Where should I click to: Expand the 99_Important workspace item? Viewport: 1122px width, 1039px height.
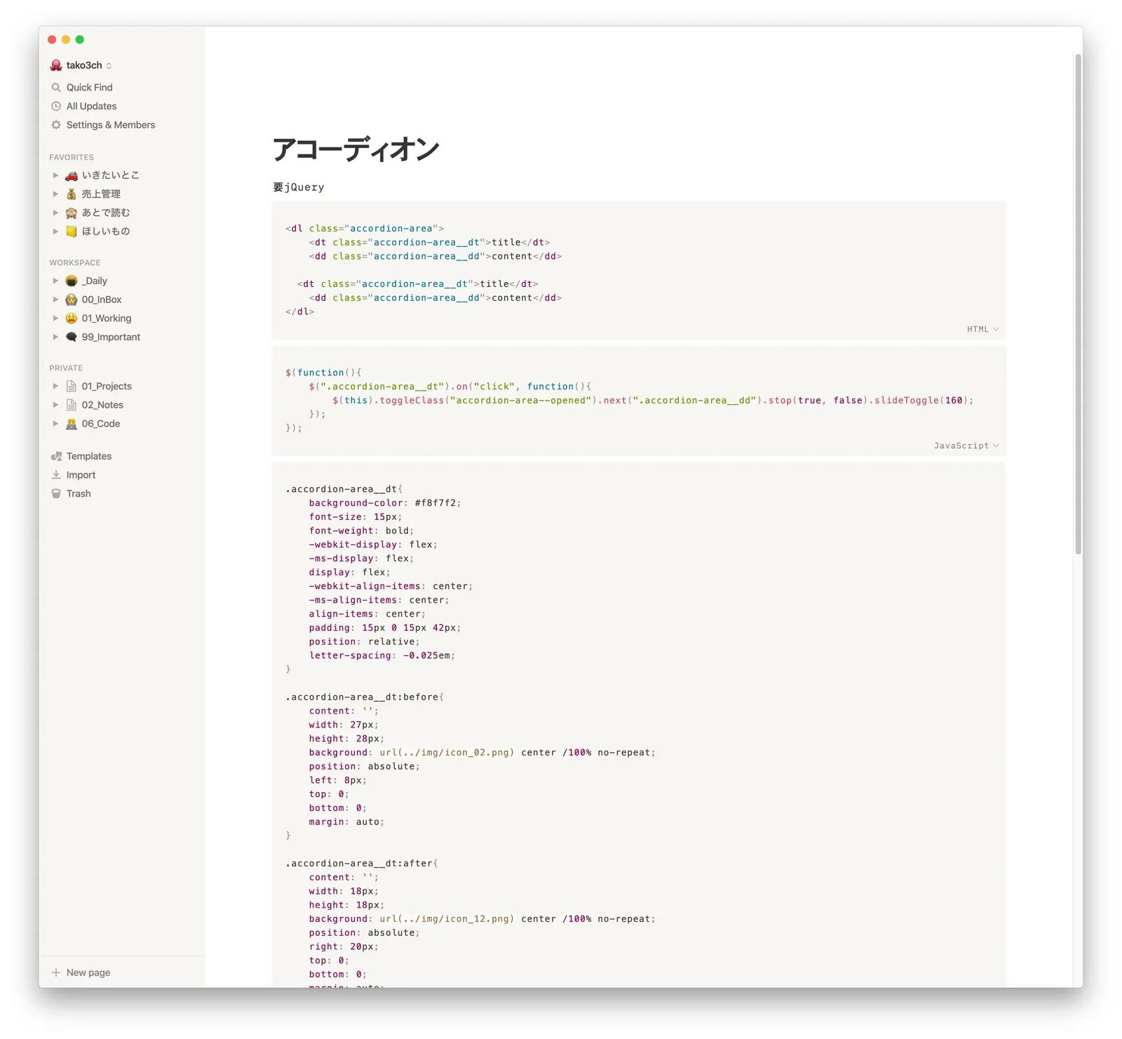[55, 337]
